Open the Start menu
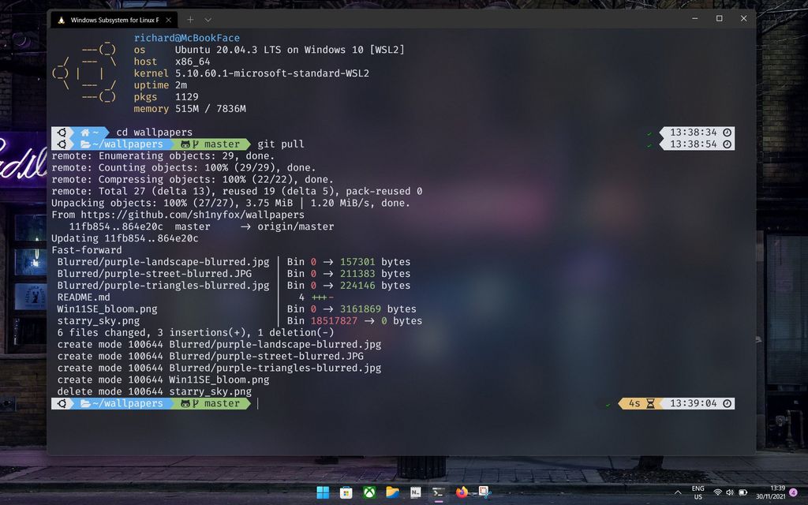This screenshot has width=808, height=505. [x=323, y=492]
